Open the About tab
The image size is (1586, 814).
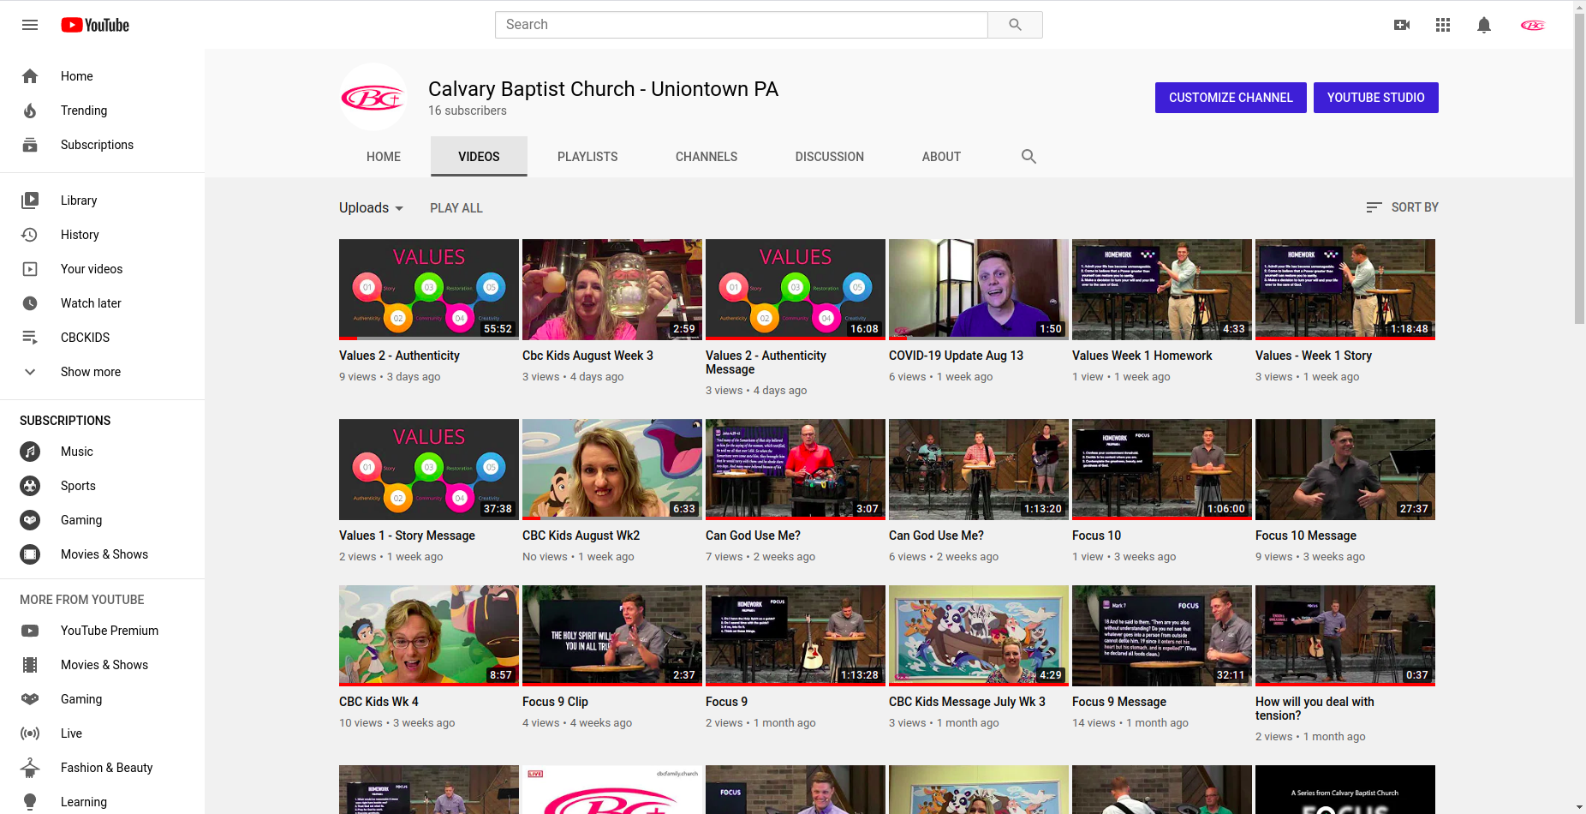(x=941, y=157)
